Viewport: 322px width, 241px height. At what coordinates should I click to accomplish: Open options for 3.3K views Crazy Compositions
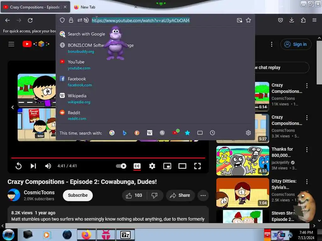pos(307,118)
